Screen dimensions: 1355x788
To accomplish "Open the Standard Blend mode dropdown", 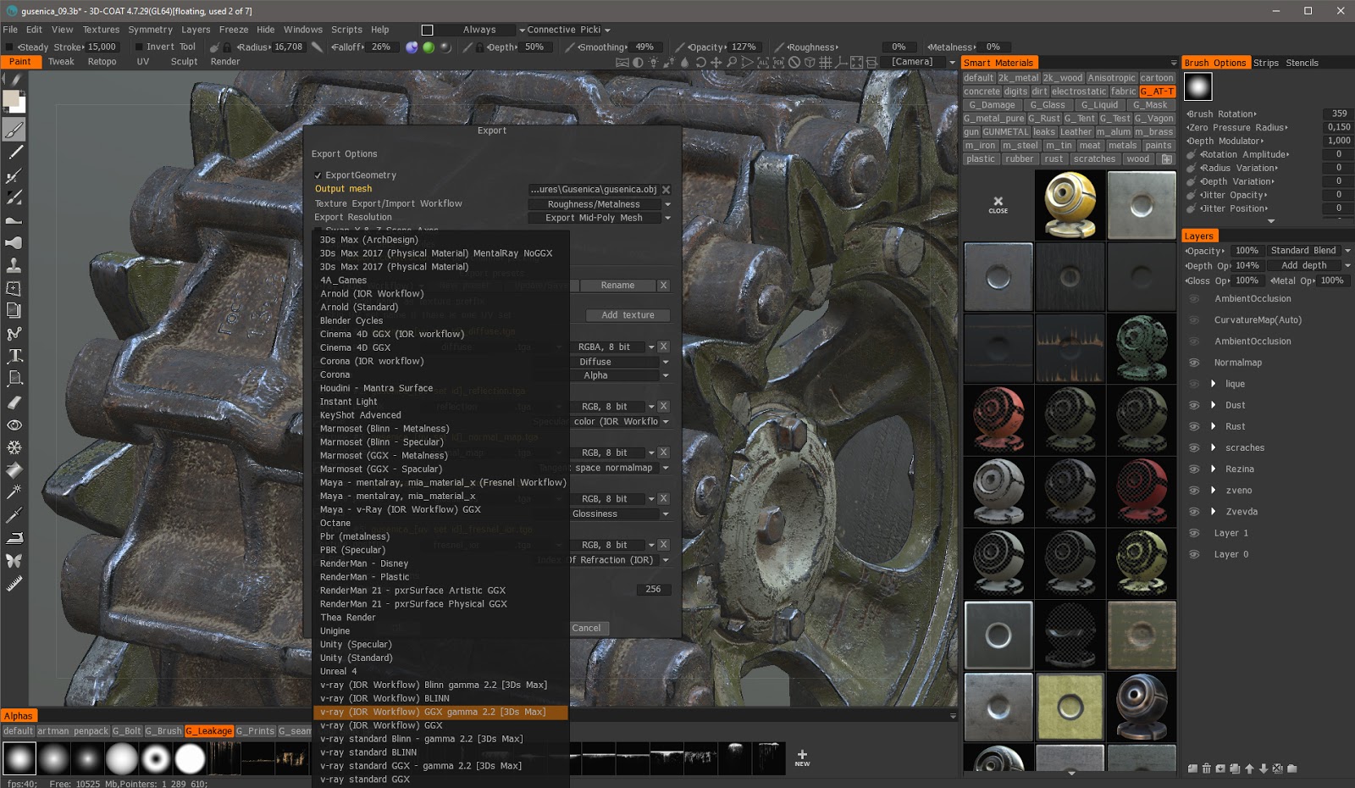I will click(x=1308, y=251).
